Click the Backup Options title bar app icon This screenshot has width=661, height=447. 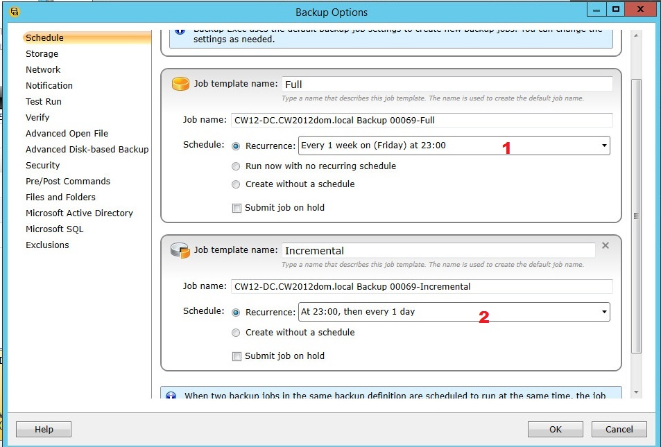coord(15,12)
